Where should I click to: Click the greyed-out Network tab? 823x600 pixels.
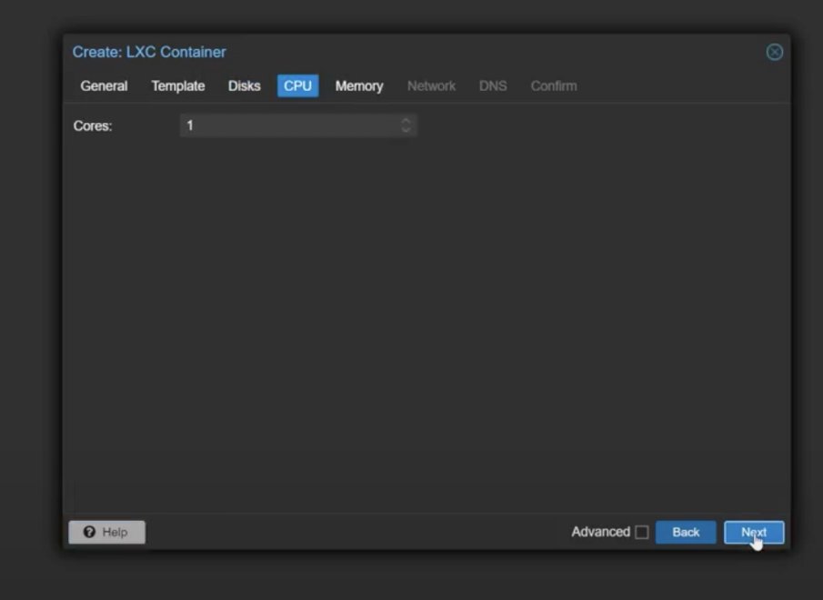(431, 86)
